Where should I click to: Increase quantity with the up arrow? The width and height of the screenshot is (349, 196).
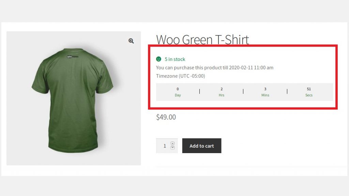tap(172, 144)
